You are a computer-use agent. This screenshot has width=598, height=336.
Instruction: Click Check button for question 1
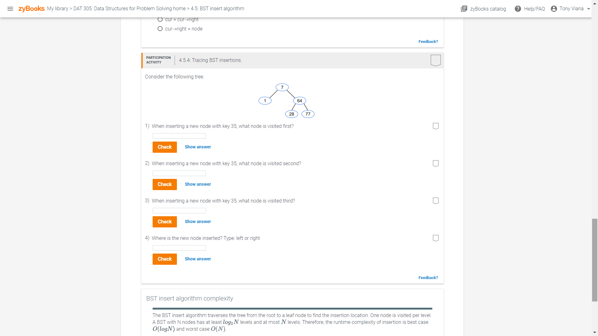tap(165, 147)
